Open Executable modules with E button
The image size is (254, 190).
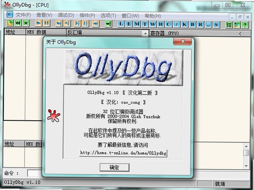129,24
